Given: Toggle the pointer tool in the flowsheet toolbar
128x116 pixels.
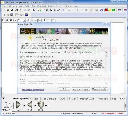Looking at the screenshot, I should pyautogui.click(x=45, y=20).
